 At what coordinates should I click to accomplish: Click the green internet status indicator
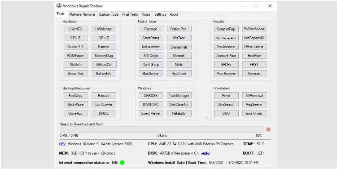123,163
